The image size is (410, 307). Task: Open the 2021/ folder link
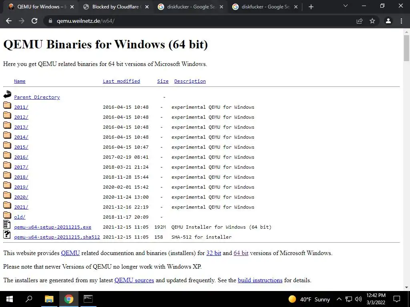click(x=21, y=207)
